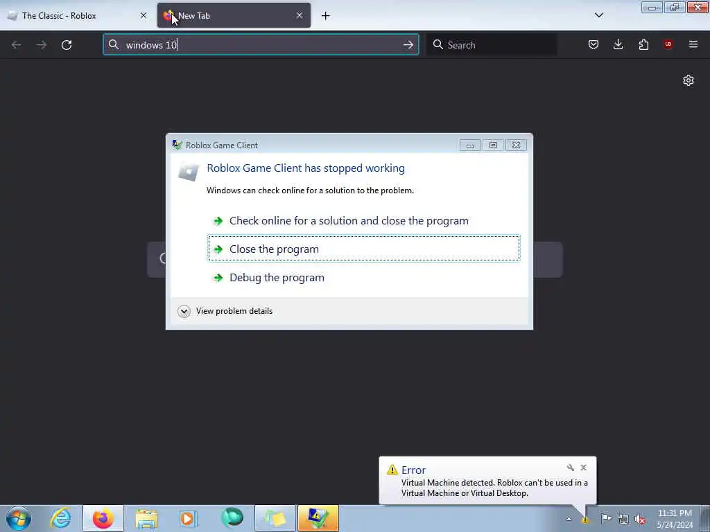The width and height of the screenshot is (710, 532).
Task: Reload the page with the refresh icon
Action: click(x=67, y=45)
